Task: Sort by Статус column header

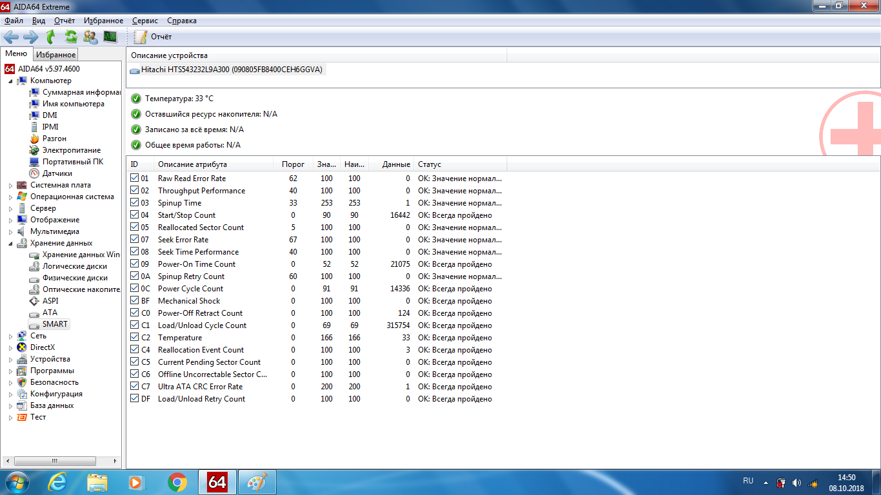Action: click(460, 164)
